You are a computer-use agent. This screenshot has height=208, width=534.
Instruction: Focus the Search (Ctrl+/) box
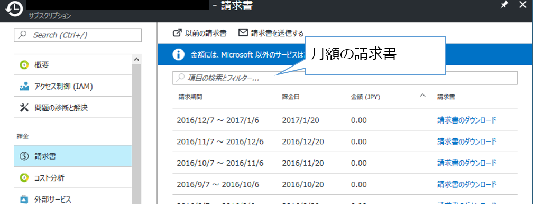(78, 35)
